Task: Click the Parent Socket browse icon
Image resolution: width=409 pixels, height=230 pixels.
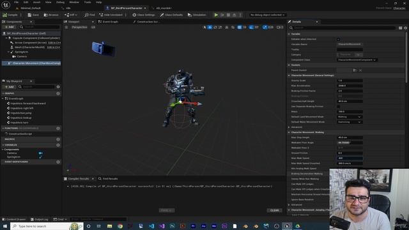Action: tap(355, 70)
